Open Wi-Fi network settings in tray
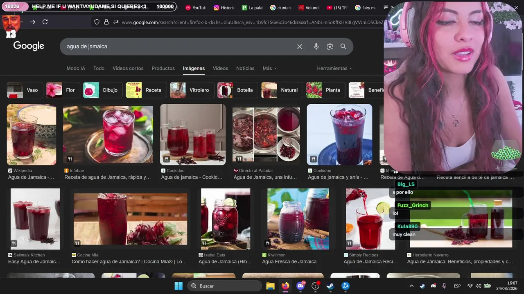The width and height of the screenshot is (524, 294). pos(470,286)
